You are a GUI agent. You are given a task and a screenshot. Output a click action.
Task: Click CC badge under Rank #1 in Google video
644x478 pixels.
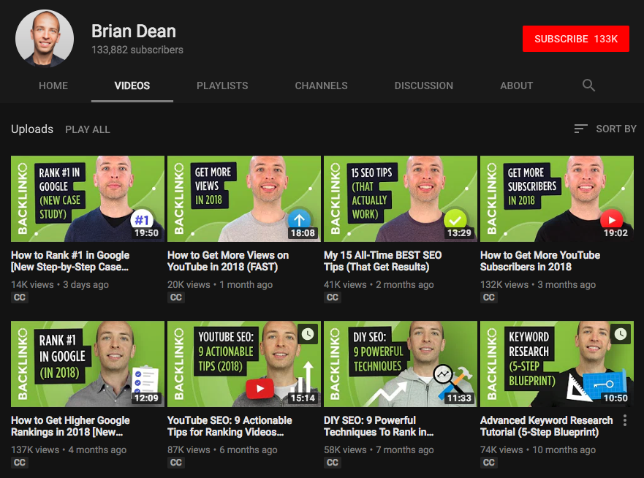[x=20, y=297]
